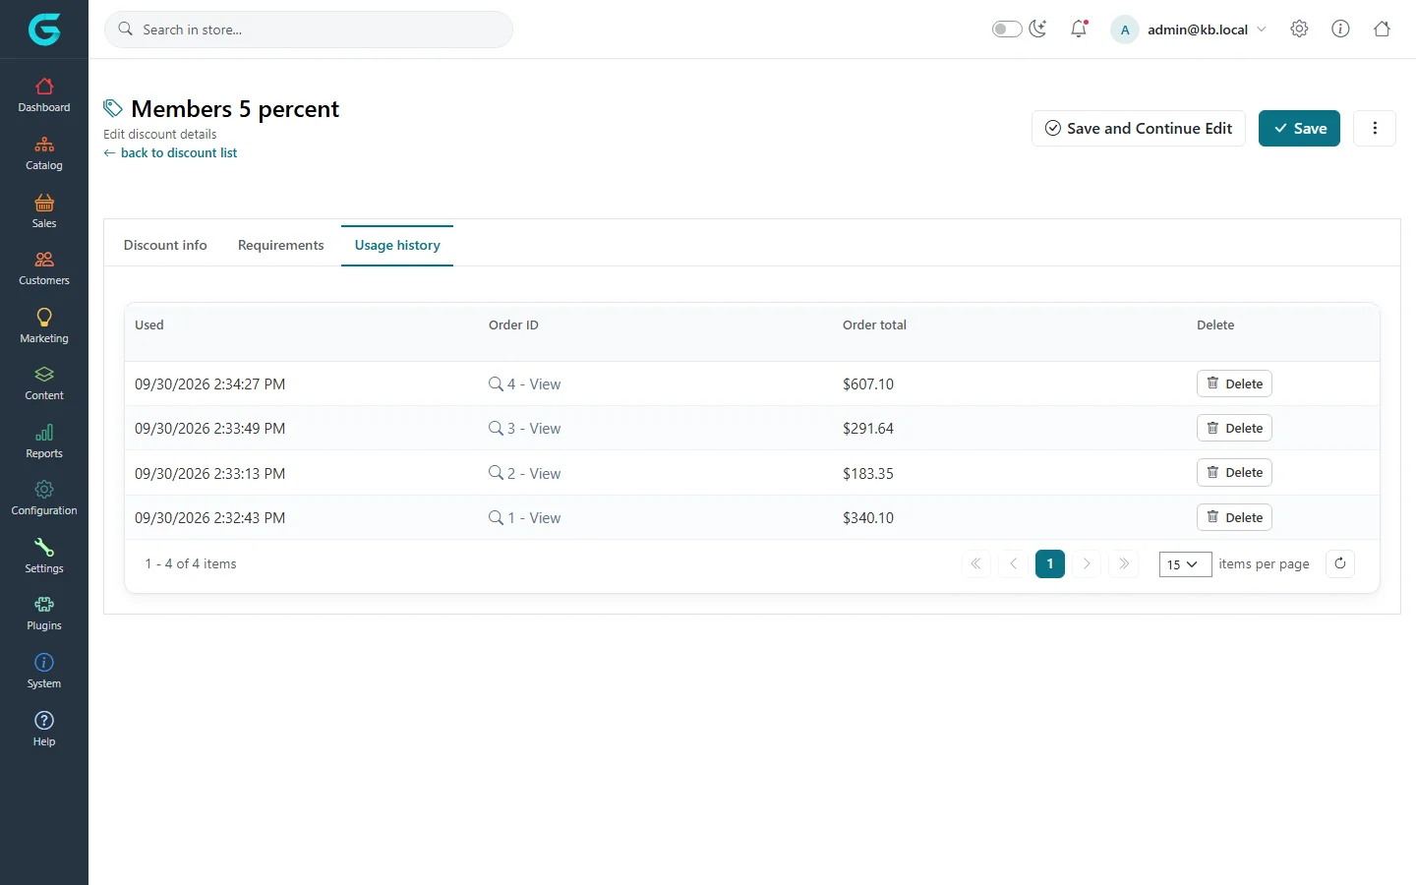Open the System sidebar item
Image resolution: width=1416 pixels, height=885 pixels.
(x=44, y=672)
